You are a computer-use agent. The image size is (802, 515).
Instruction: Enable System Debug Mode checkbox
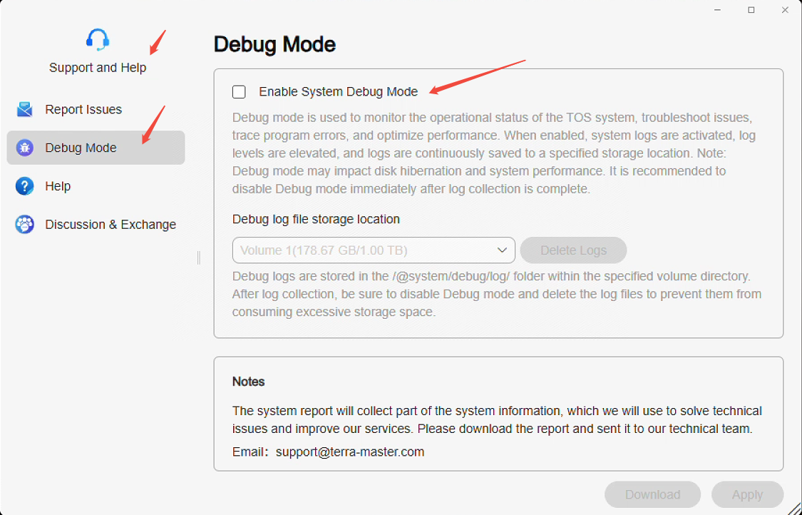[x=239, y=91]
